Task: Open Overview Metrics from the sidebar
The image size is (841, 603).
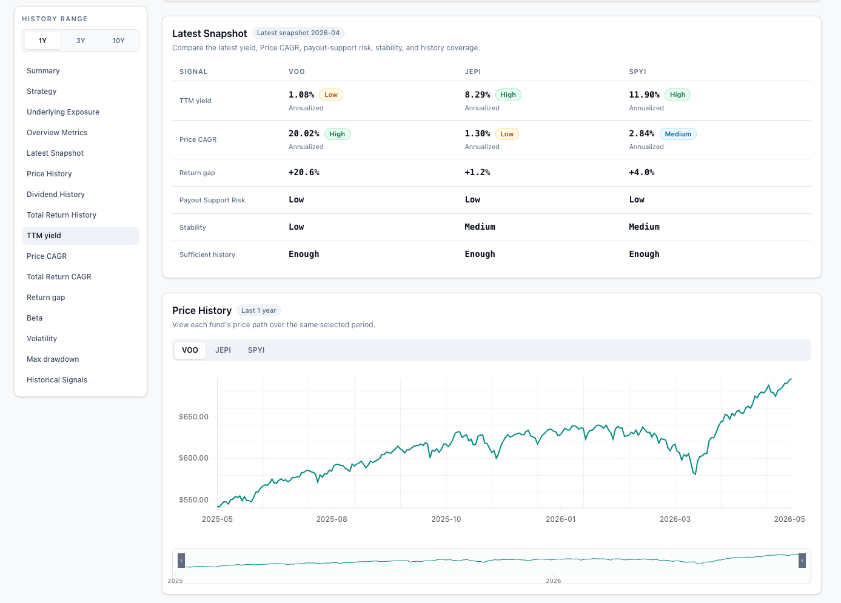Action: click(81, 133)
